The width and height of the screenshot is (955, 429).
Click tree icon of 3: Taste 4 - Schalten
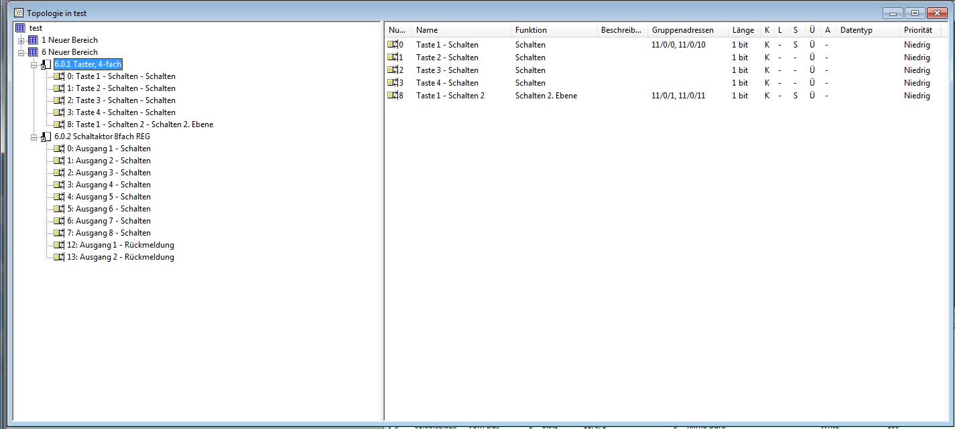[59, 112]
